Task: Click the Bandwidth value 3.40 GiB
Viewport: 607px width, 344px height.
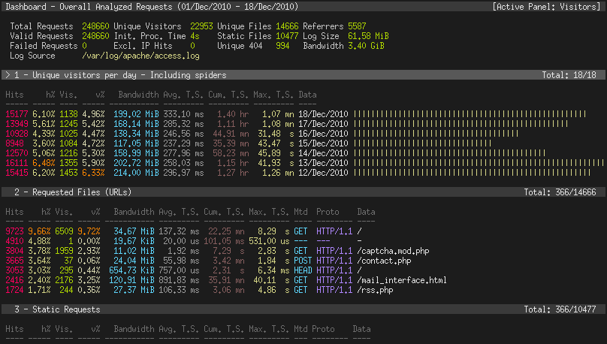Action: pyautogui.click(x=366, y=46)
